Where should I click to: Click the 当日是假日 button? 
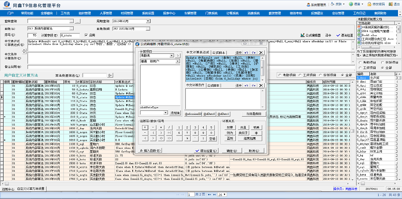click(254, 114)
